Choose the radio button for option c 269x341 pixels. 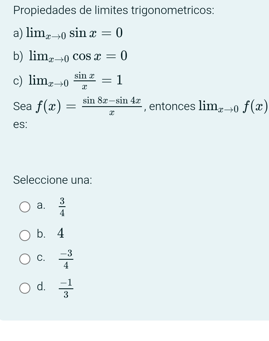(x=25, y=259)
